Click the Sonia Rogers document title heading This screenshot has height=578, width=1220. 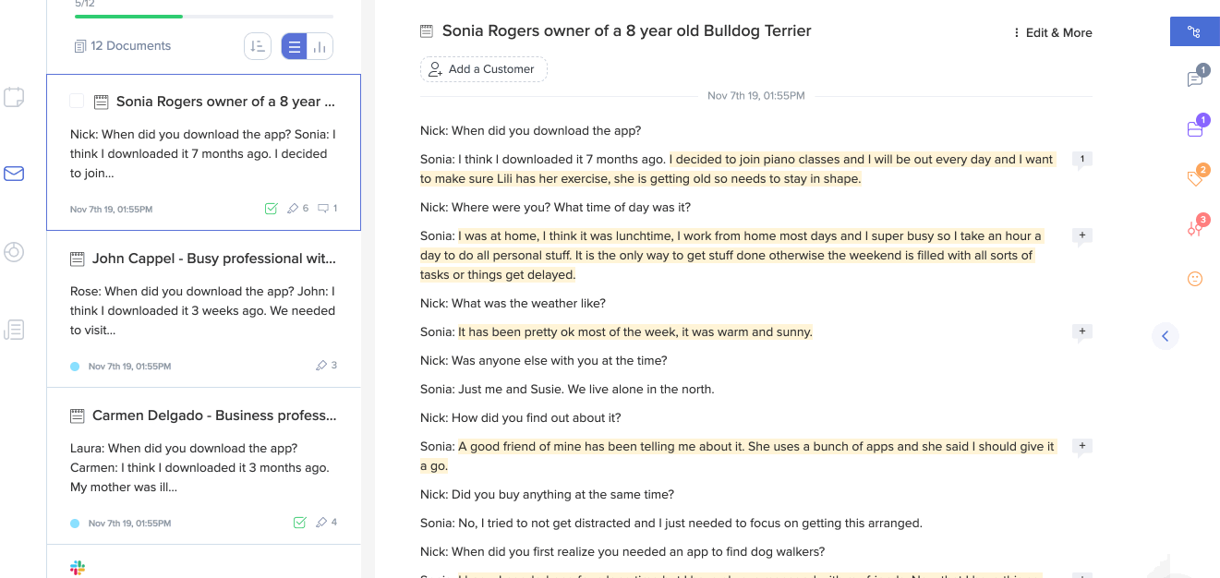[x=626, y=30]
